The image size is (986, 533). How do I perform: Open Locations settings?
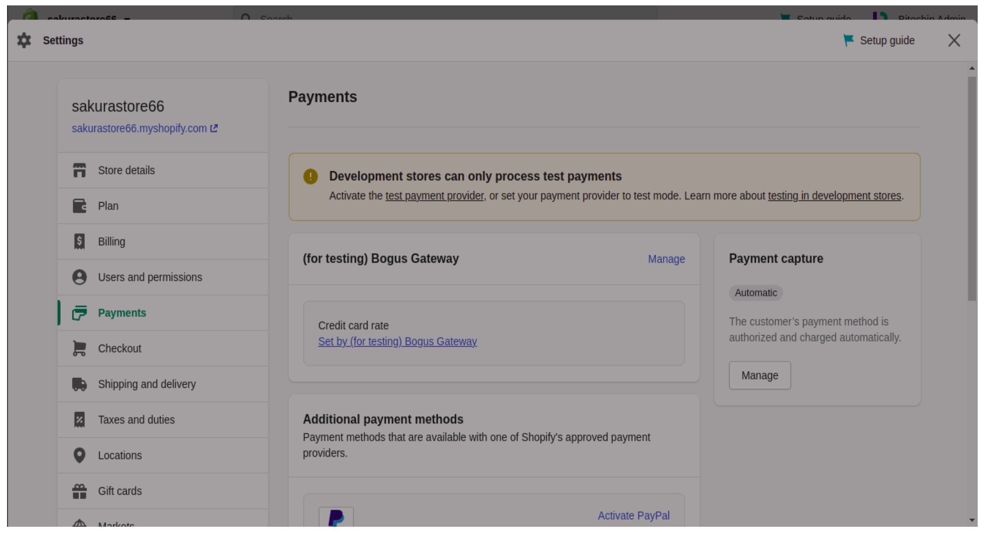(163, 456)
